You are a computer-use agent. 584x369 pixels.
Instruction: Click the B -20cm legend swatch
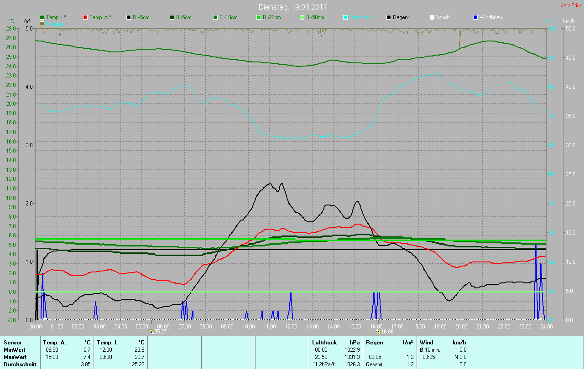pyautogui.click(x=259, y=17)
